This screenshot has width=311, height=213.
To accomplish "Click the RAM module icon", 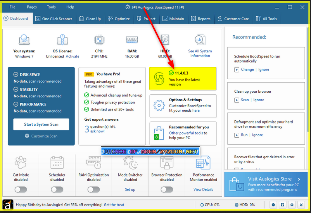I will pyautogui.click(x=132, y=40).
